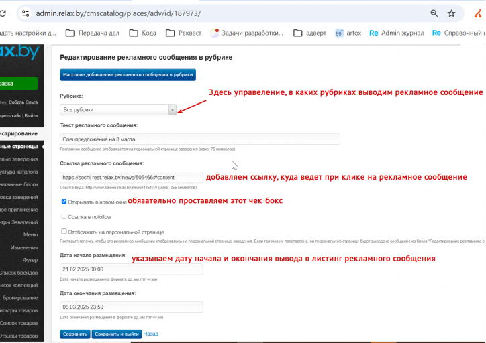Click the address bar URL admin.relax.by
The height and width of the screenshot is (343, 486).
coord(118,13)
